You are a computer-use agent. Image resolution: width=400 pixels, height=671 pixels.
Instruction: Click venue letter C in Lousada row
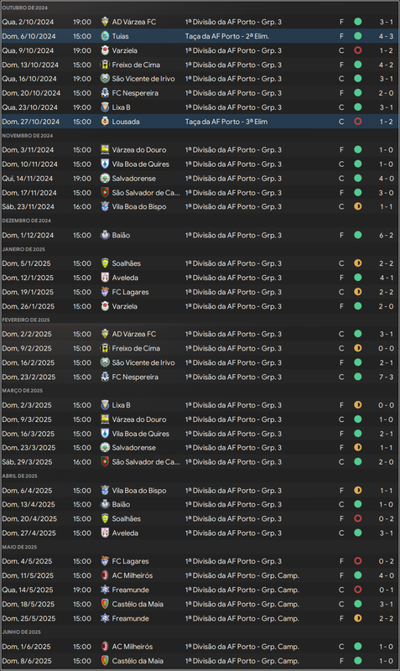point(341,122)
